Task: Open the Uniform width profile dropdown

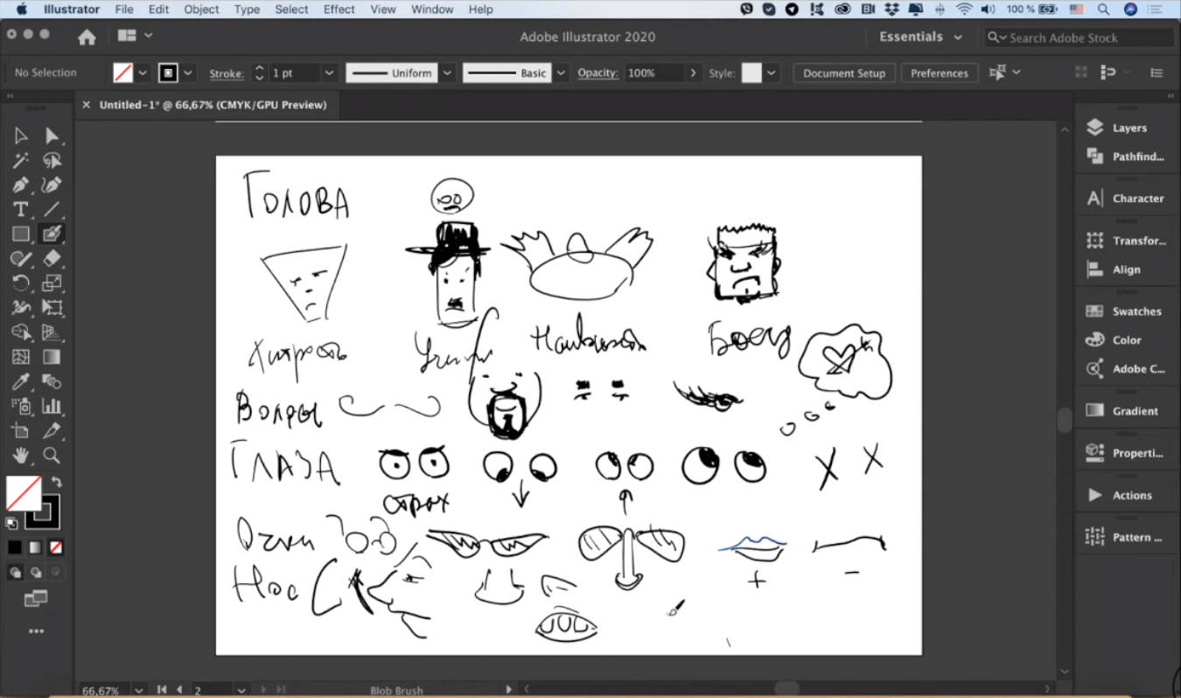Action: (447, 73)
